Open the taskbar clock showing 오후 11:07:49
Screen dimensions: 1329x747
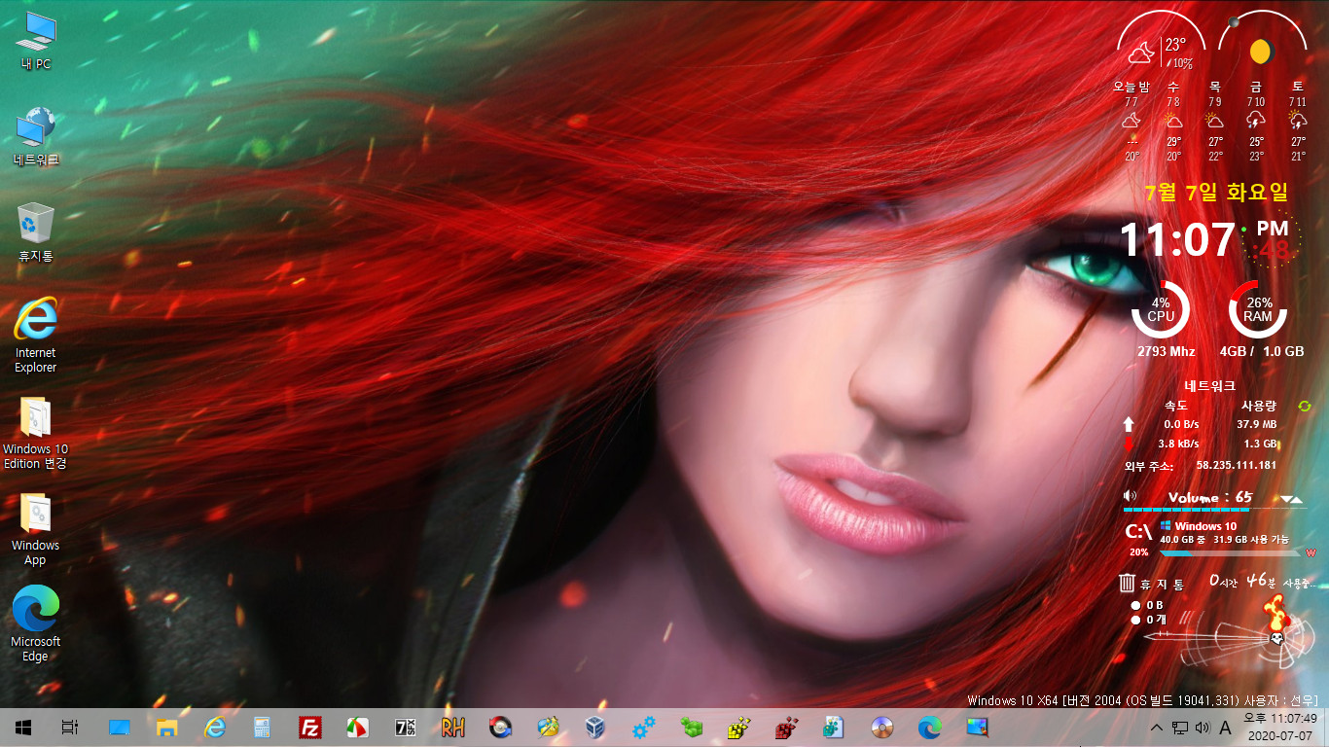(1280, 727)
